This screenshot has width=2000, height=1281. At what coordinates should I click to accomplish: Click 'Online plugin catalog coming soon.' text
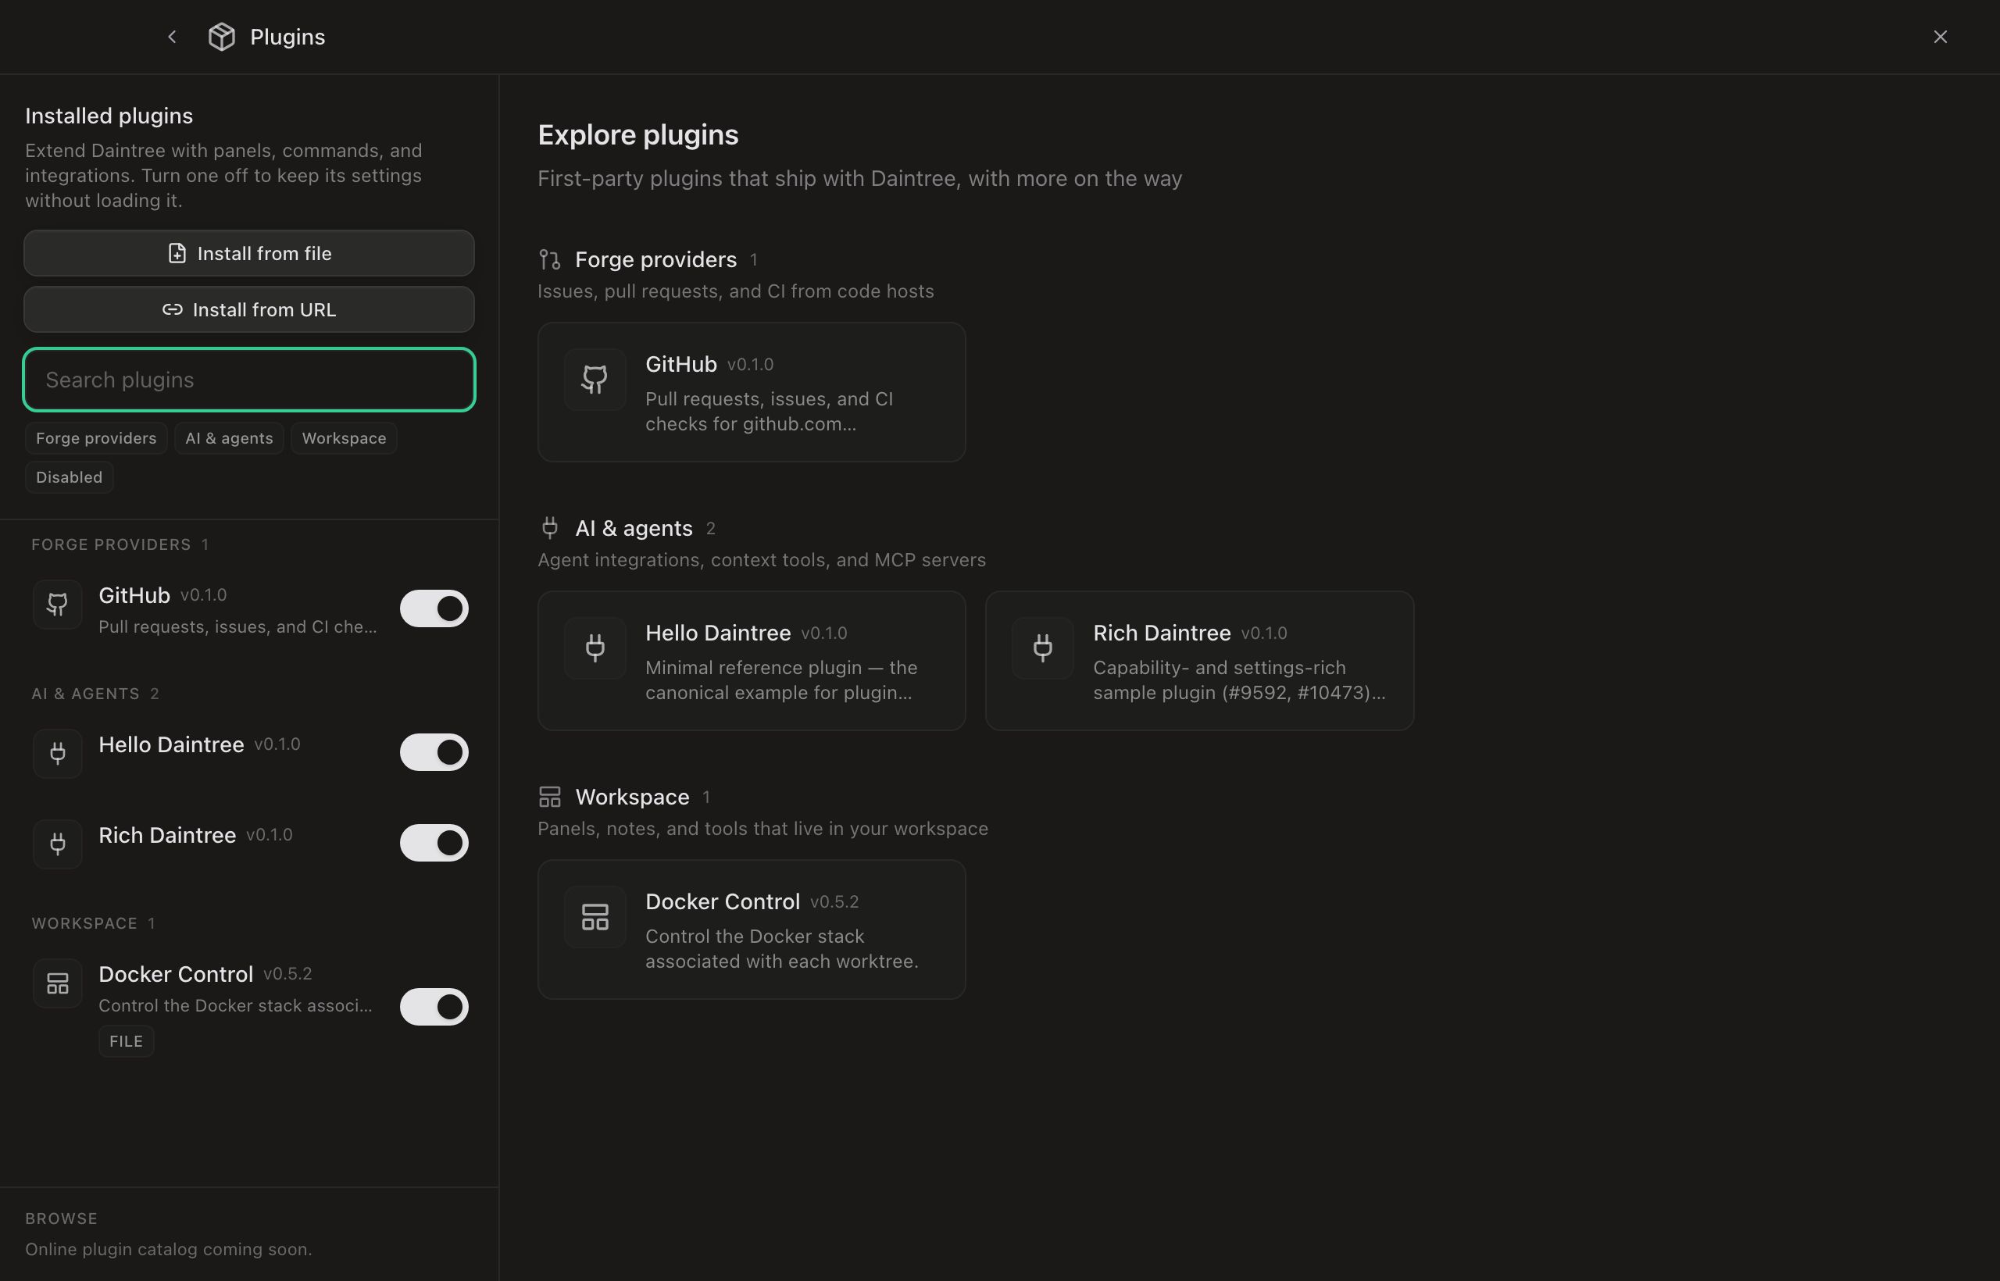point(168,1250)
